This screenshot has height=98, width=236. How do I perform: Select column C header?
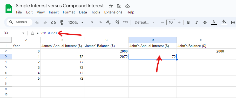coord(106,40)
